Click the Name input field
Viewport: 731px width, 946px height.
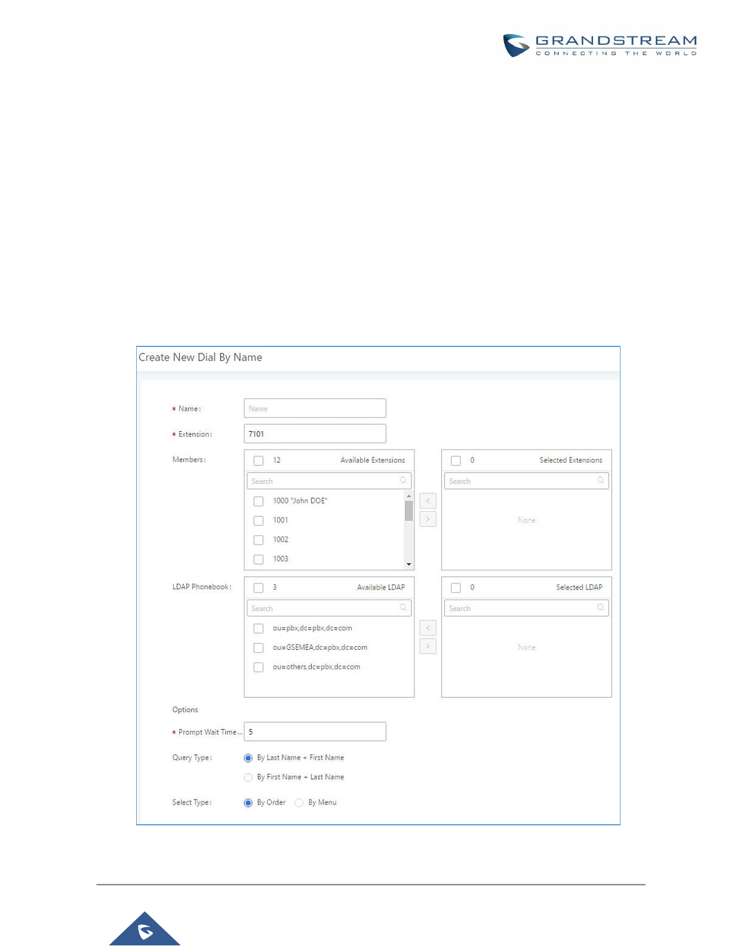pos(315,408)
